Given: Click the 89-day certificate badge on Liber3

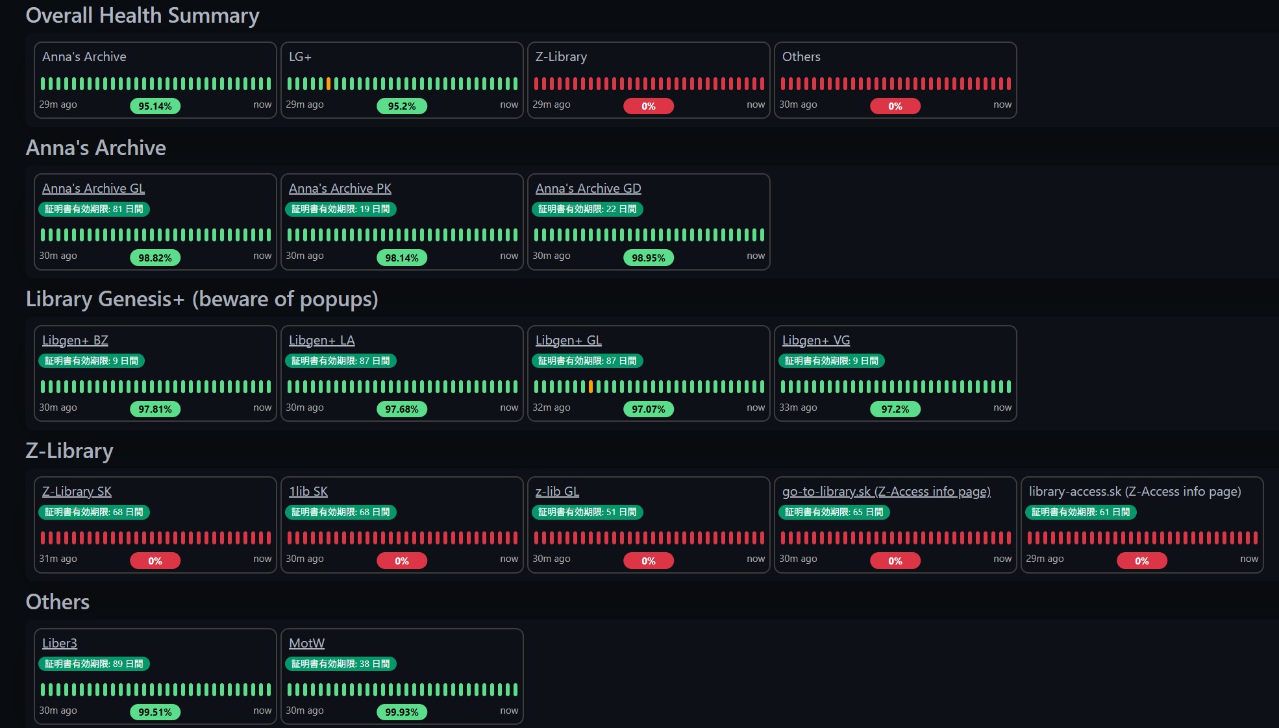Looking at the screenshot, I should click(x=94, y=664).
